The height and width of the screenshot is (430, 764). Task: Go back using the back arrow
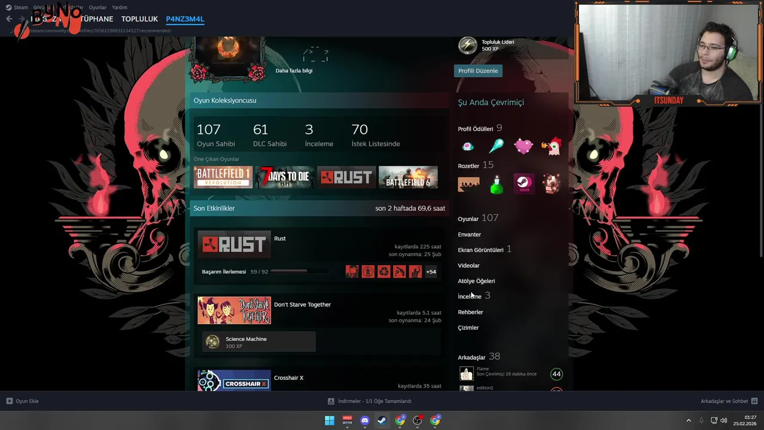[x=9, y=19]
